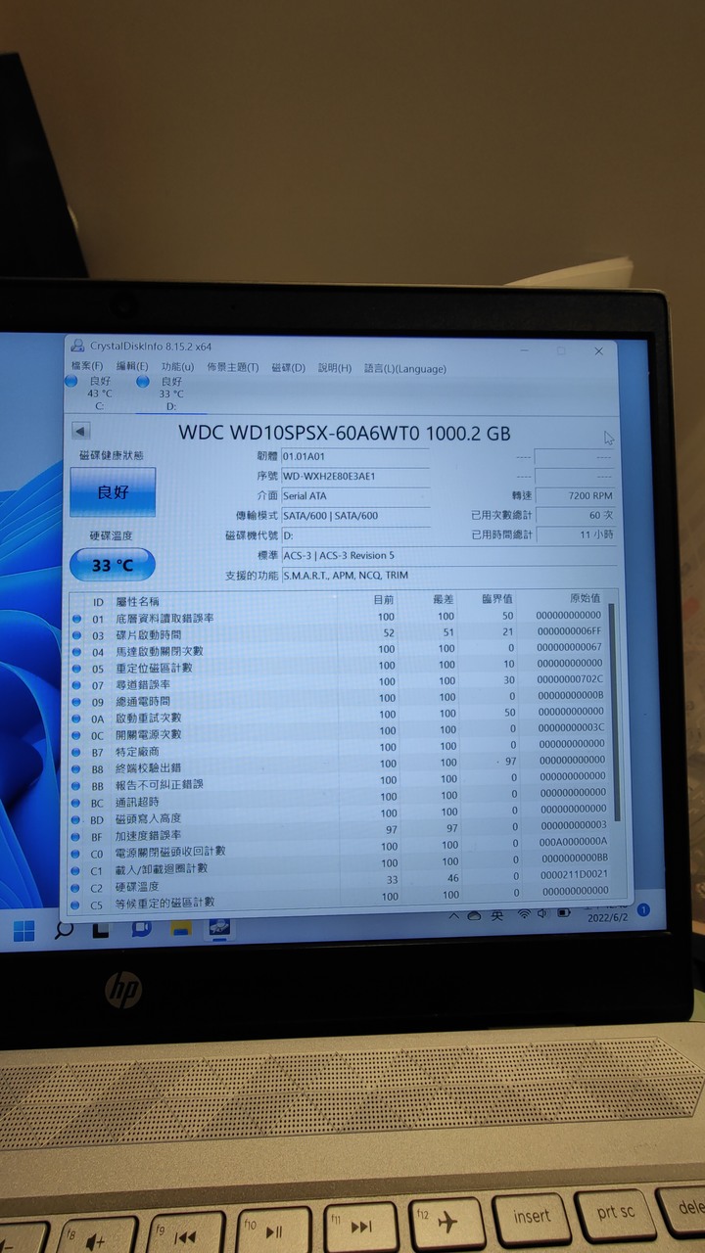Click CrystalDiskInfo taskbar icon
The image size is (705, 1253).
point(219,926)
